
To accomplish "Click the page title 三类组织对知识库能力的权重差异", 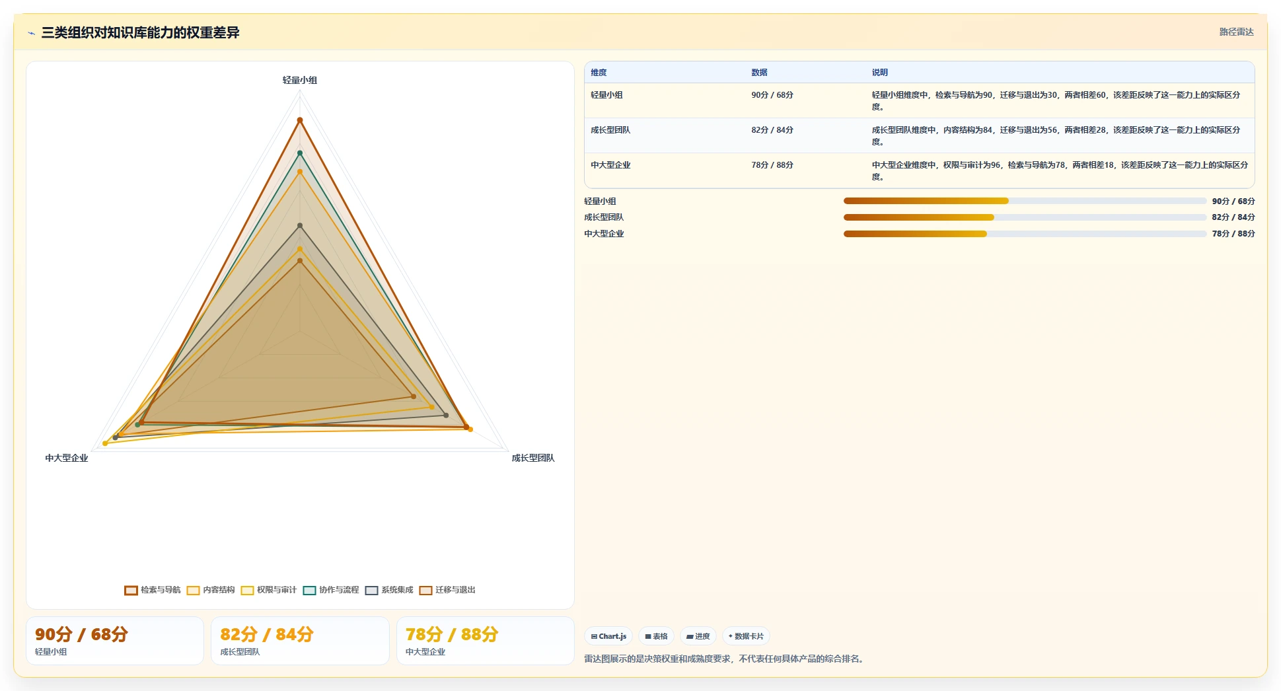I will click(x=140, y=32).
